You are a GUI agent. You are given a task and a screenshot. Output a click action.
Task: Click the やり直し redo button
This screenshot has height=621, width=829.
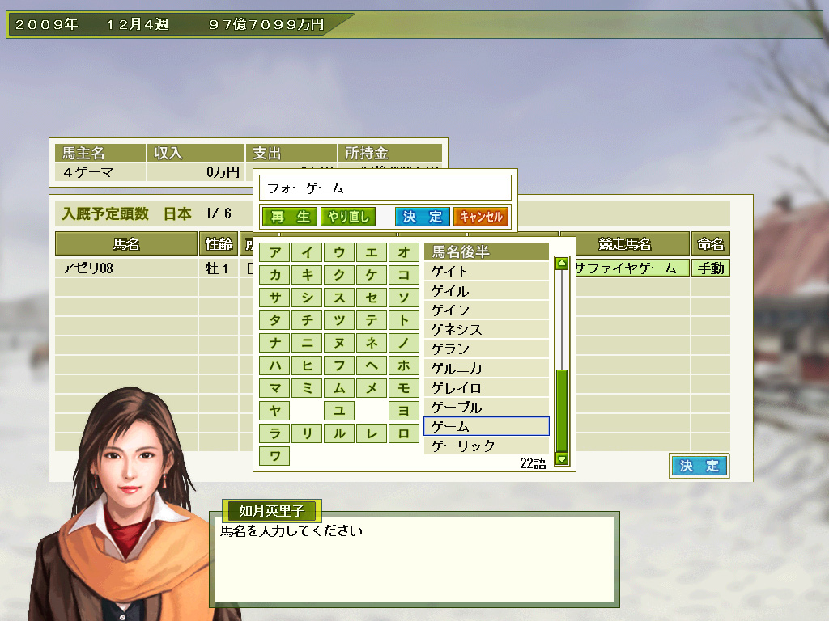348,217
